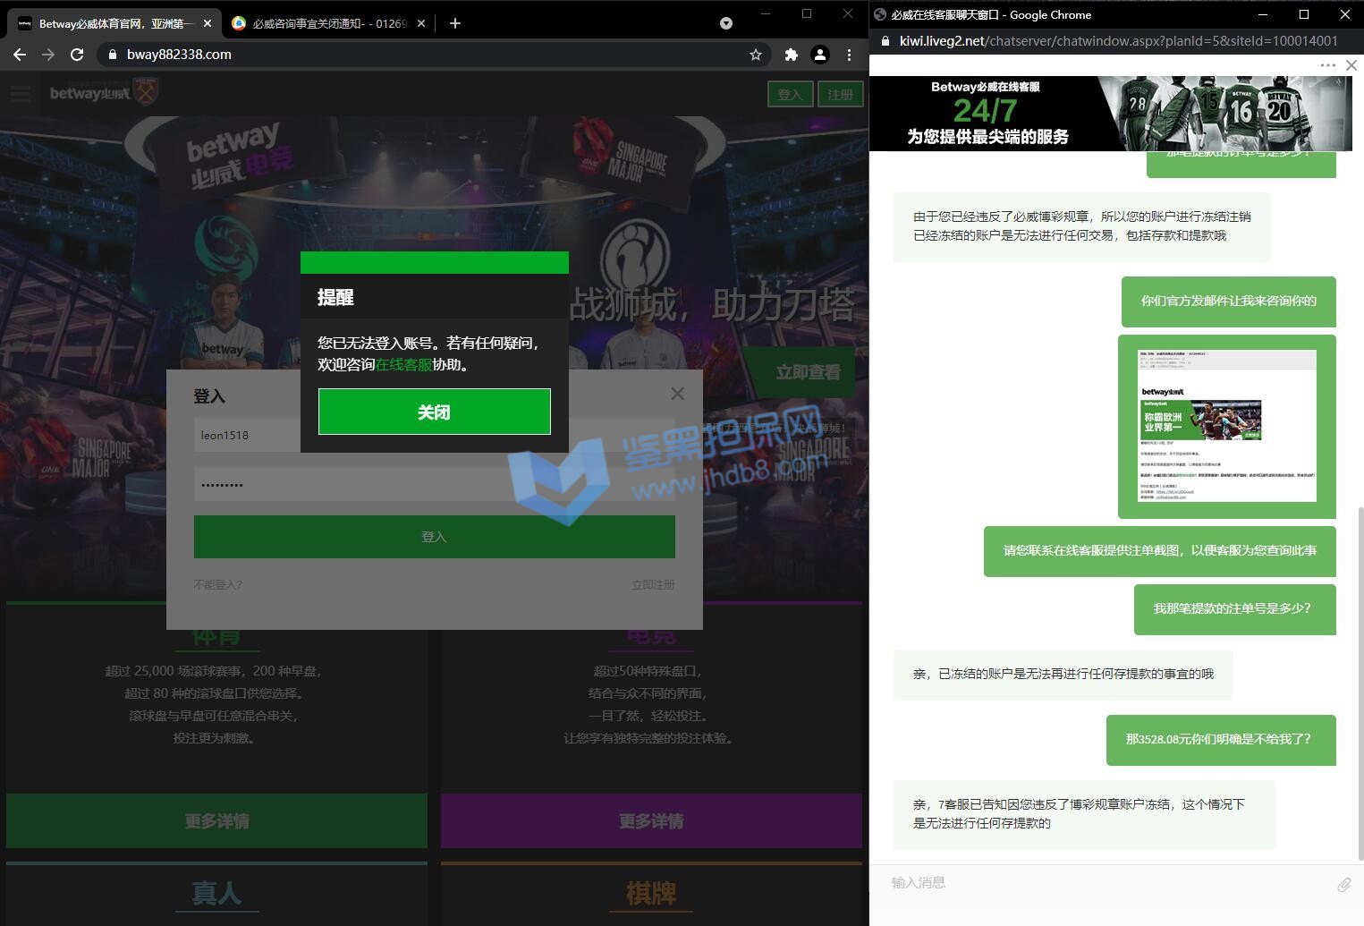Open chat window three-dot options

(1327, 65)
